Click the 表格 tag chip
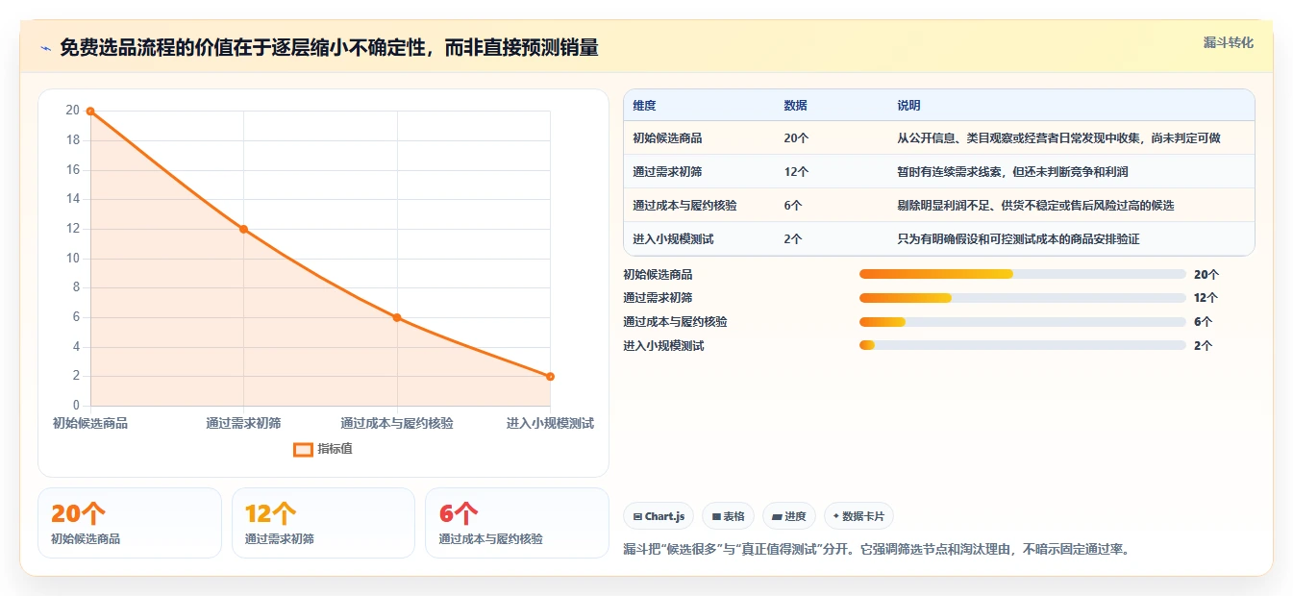Viewport: 1293px width, 596px height. pyautogui.click(x=729, y=516)
